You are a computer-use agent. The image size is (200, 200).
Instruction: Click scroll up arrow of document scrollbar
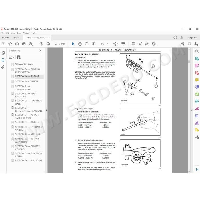click(x=189, y=49)
